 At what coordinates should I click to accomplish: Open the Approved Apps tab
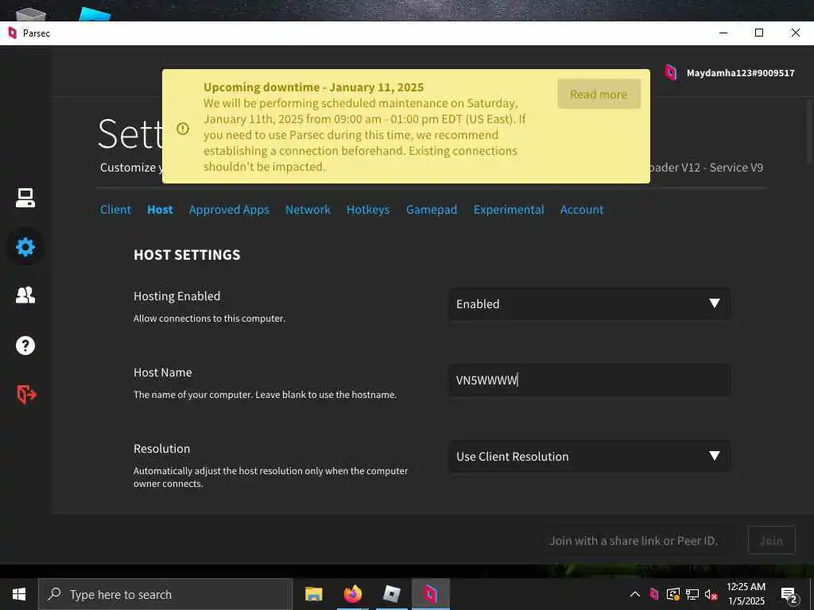(229, 210)
